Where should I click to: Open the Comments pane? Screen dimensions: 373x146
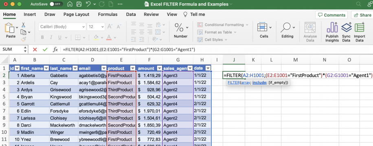point(331,15)
